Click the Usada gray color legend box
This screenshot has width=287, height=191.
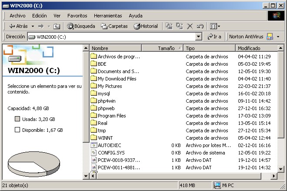pyautogui.click(x=17, y=119)
